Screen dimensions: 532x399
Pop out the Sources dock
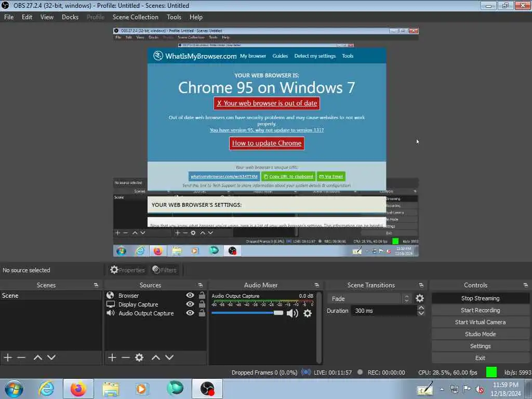(200, 285)
